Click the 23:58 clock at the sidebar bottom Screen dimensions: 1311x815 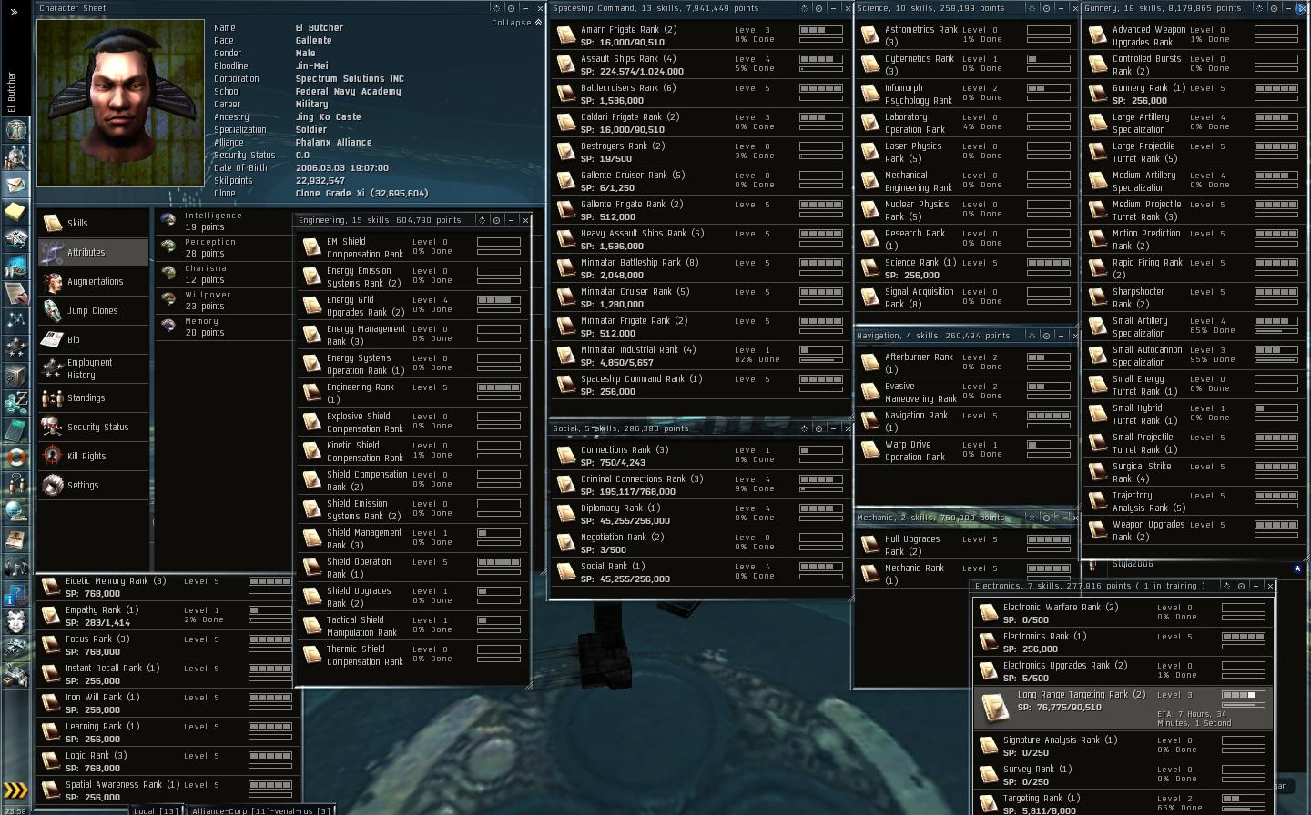(x=15, y=810)
